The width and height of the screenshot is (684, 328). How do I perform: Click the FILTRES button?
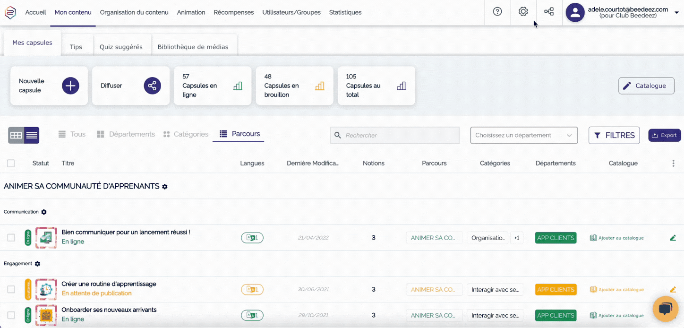pyautogui.click(x=614, y=135)
